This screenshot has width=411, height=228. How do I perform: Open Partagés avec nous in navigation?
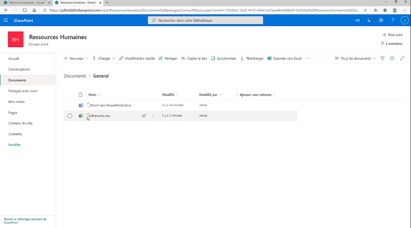tap(23, 91)
